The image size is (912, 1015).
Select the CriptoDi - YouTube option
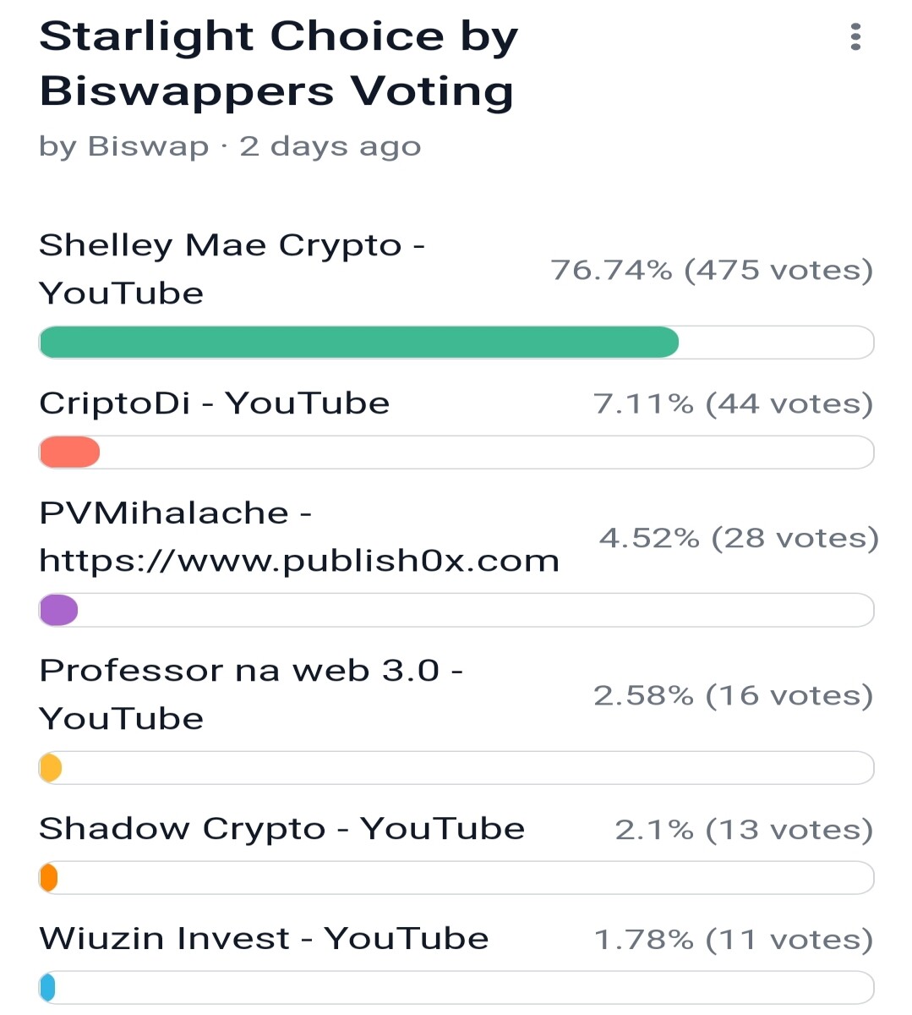click(x=215, y=403)
